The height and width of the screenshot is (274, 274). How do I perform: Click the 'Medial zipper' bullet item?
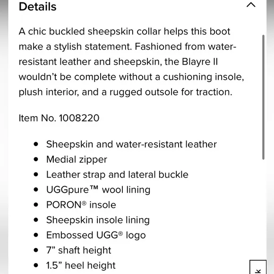click(77, 160)
